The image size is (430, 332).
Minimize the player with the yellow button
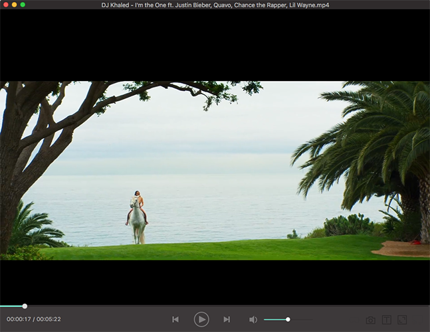[14, 5]
